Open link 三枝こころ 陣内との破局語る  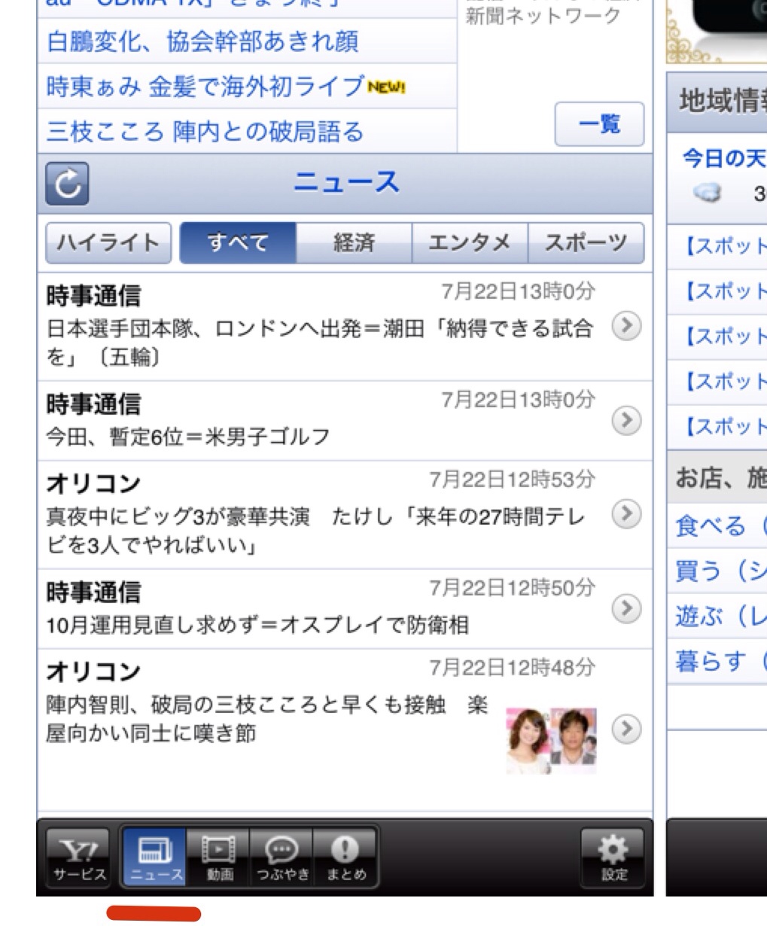[x=205, y=132]
